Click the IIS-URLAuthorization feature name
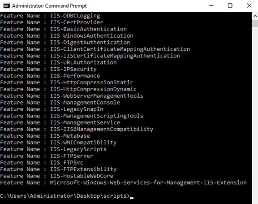 (83, 62)
